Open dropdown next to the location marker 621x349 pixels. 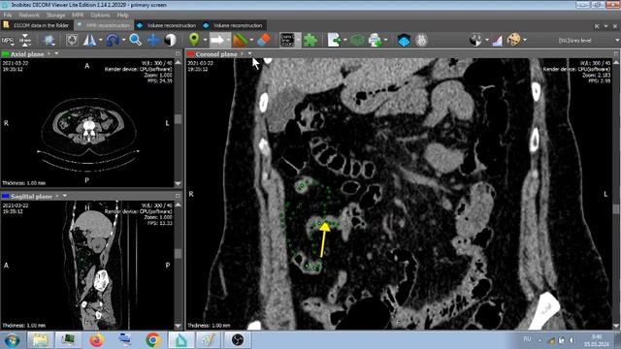point(205,41)
